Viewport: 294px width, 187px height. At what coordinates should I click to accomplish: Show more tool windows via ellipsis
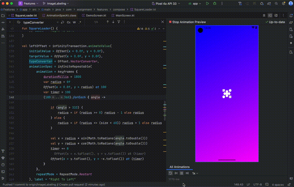(x=3, y=43)
